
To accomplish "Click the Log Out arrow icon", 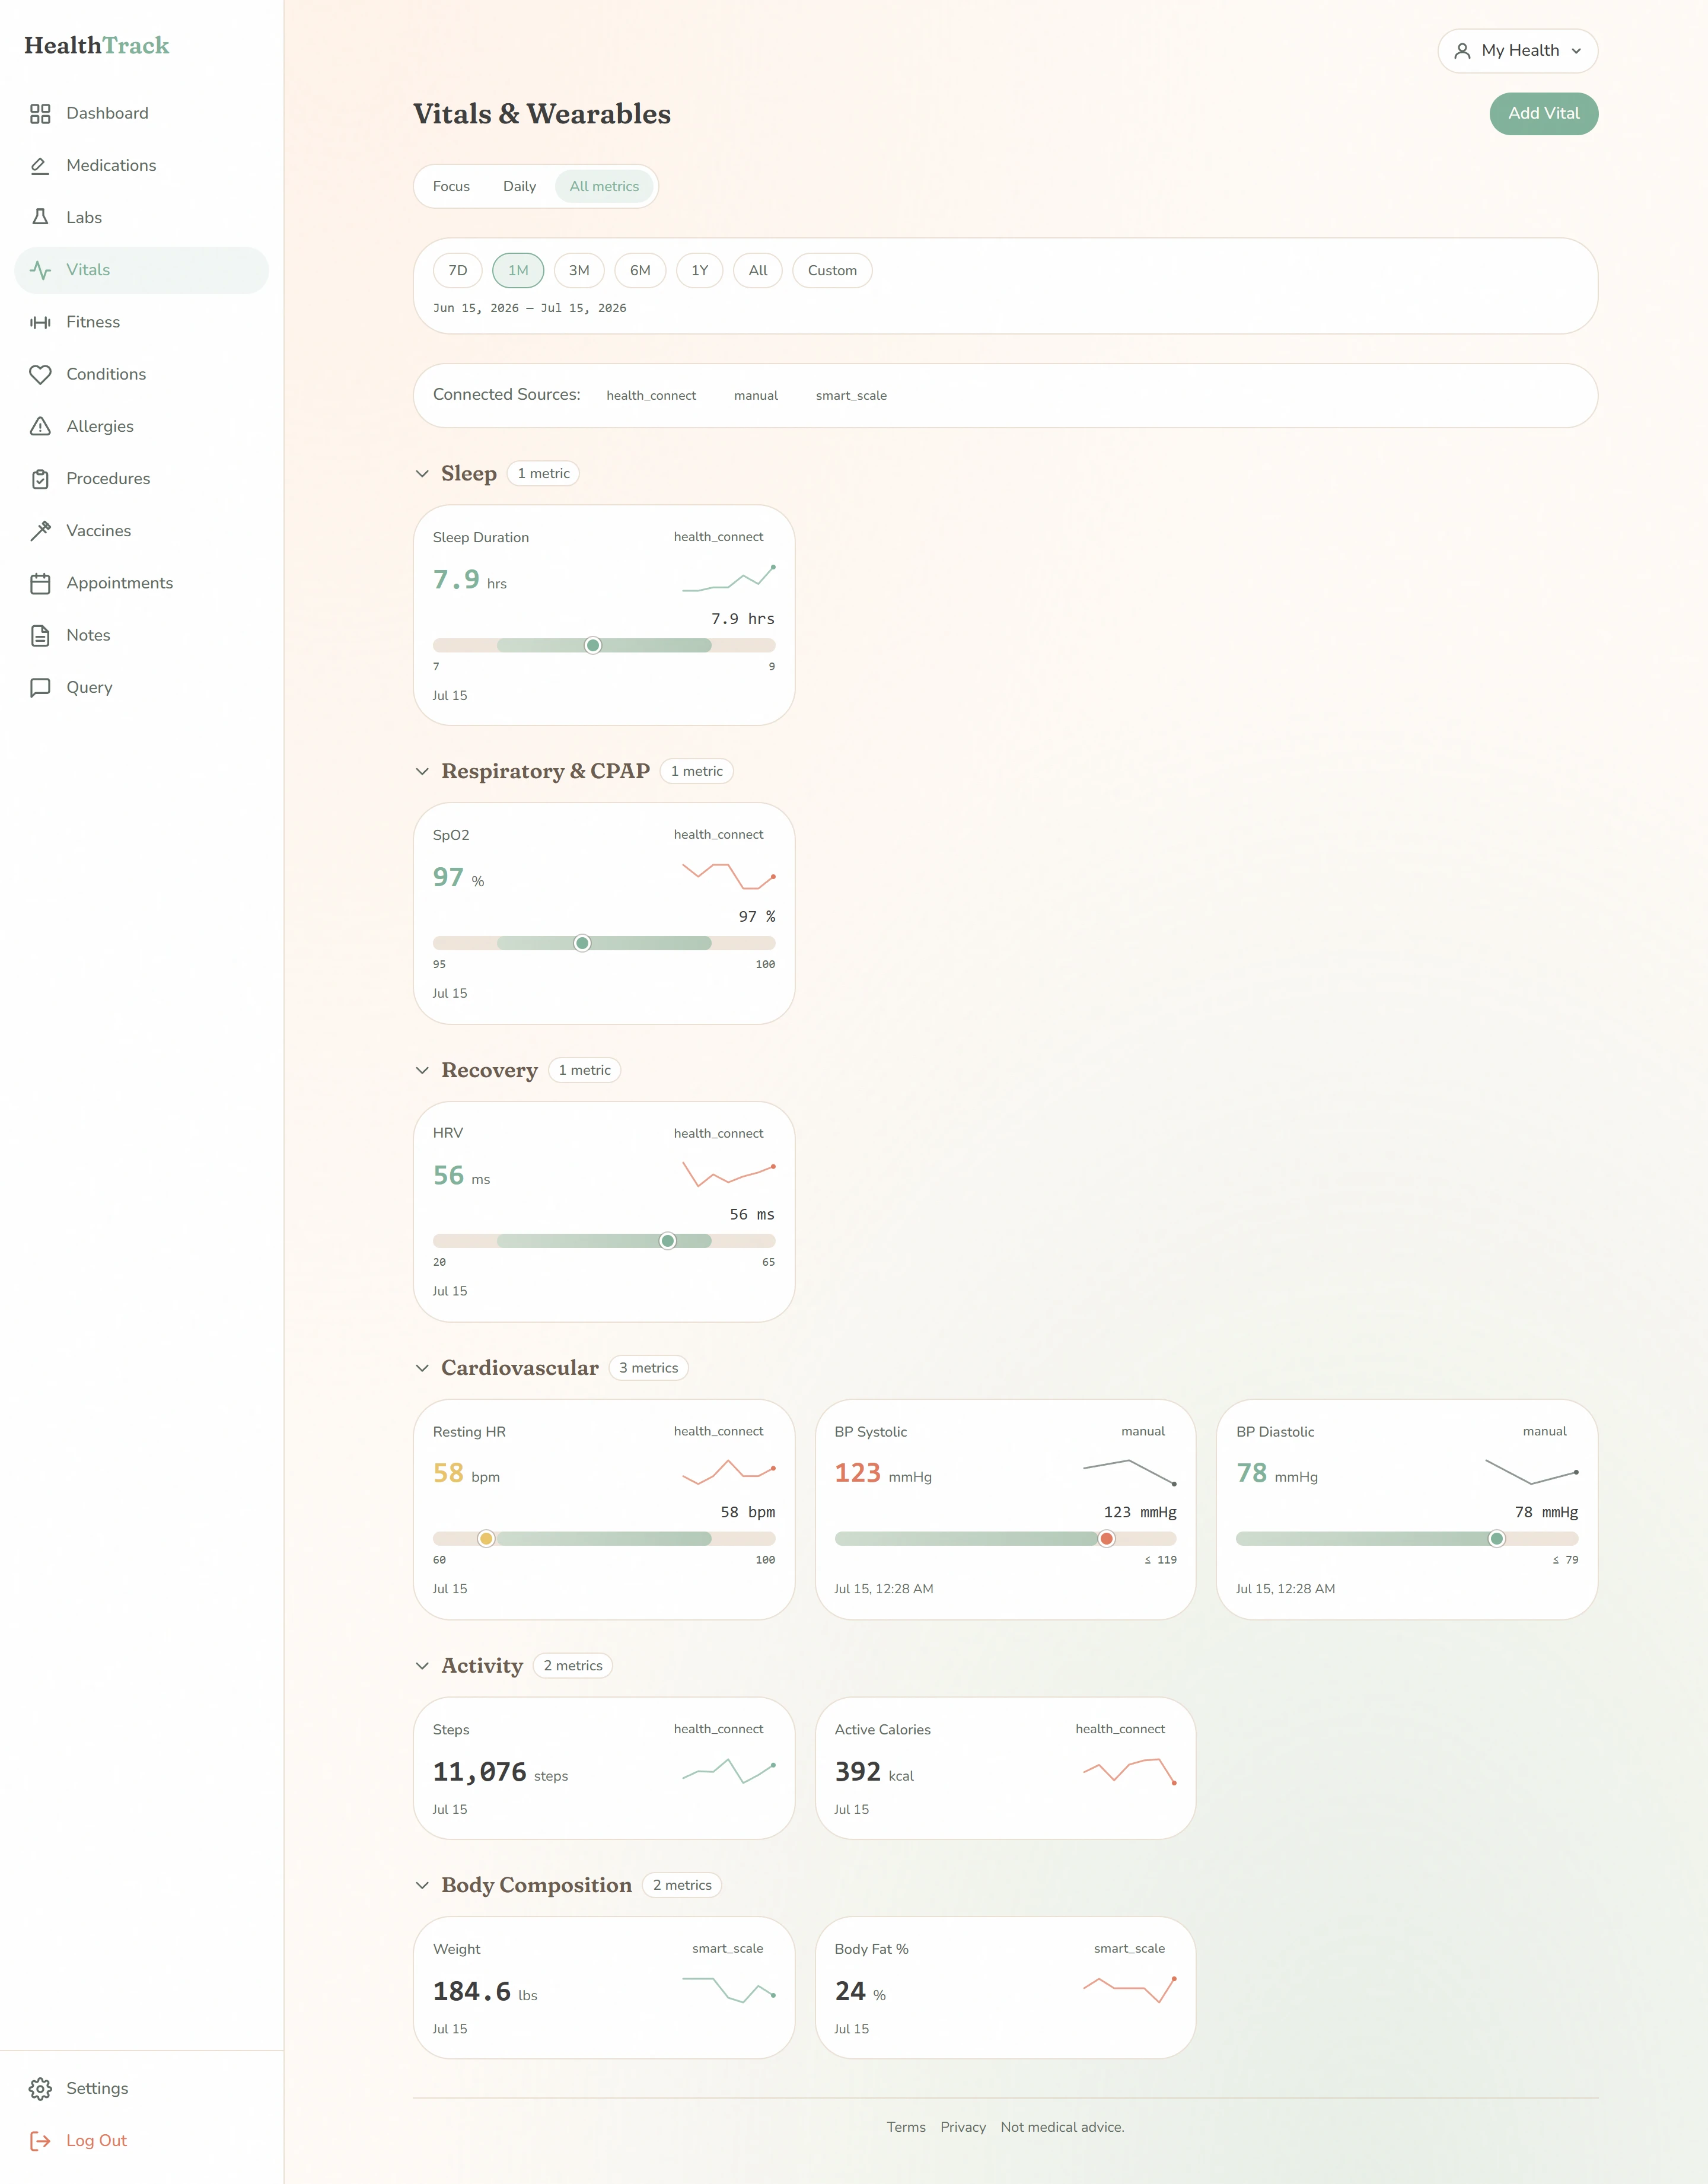I will tap(40, 2140).
